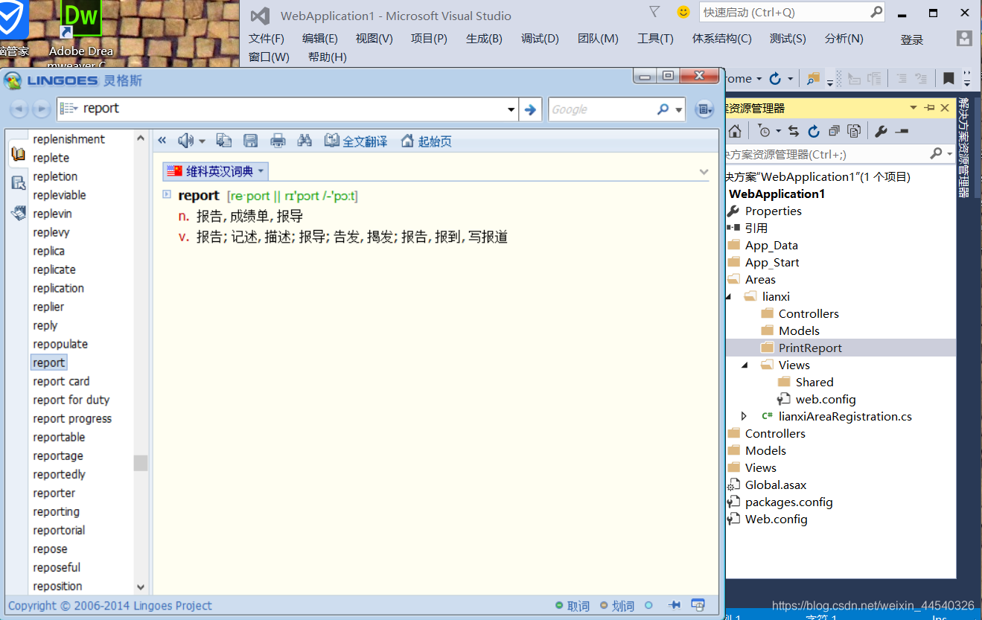Select the second Lingoes sidebar icon
The image size is (982, 620).
[19, 183]
